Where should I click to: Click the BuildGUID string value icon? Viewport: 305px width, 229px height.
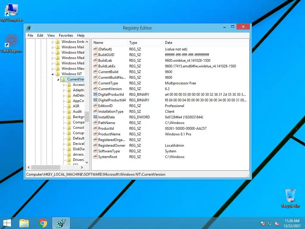point(95,55)
